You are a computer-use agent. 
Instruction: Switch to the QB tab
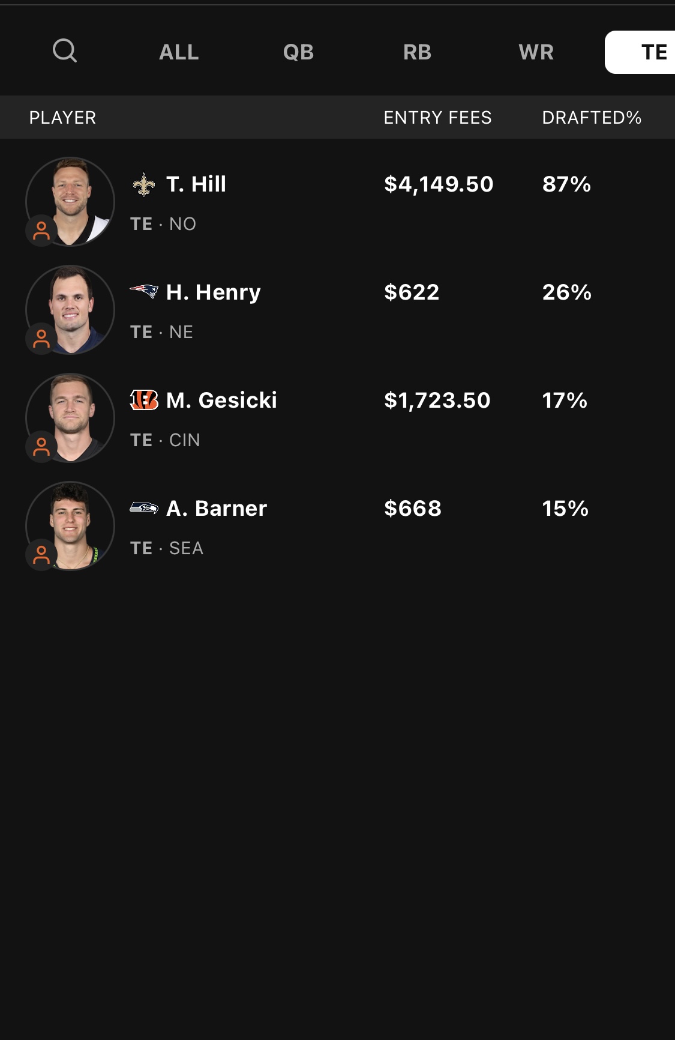[x=298, y=52]
